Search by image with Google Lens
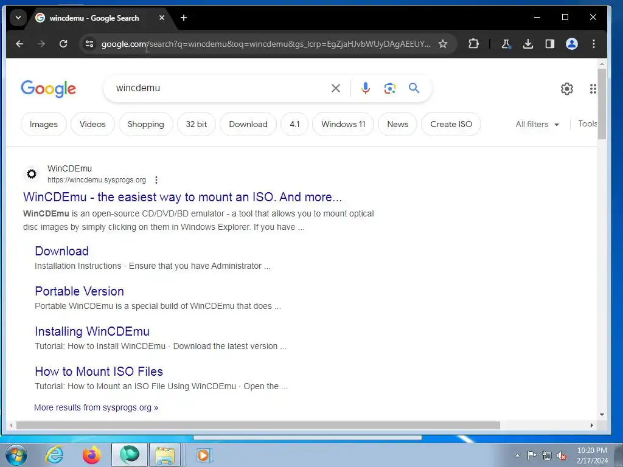Screen dimensions: 623x467 tap(390, 88)
